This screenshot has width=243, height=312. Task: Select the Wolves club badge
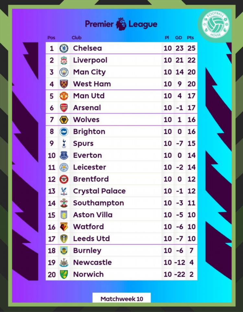64,120
